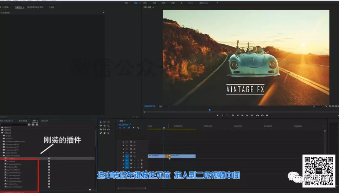Open the Effects tab in bottom-left panel
Image resolution: width=339 pixels, height=193 pixels.
pyautogui.click(x=34, y=121)
